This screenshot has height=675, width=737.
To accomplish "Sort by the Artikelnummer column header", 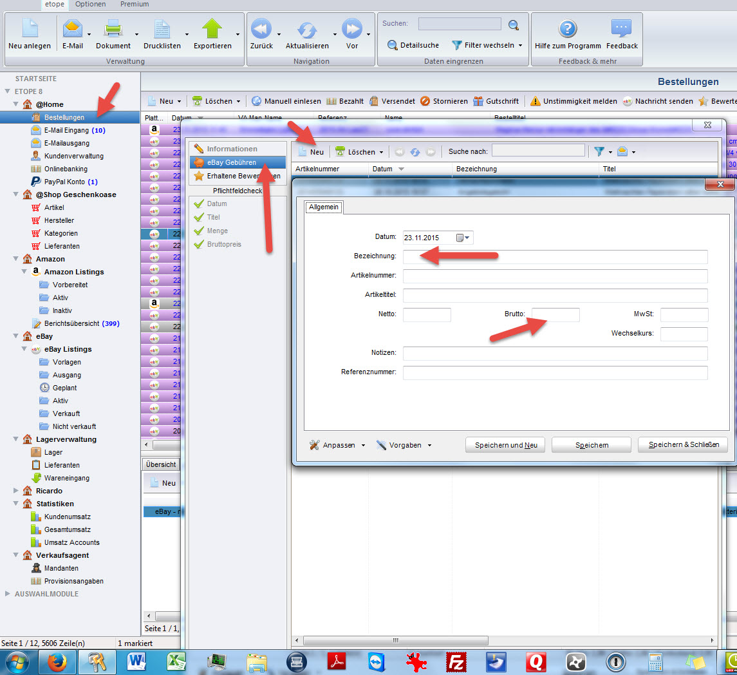I will (x=330, y=169).
